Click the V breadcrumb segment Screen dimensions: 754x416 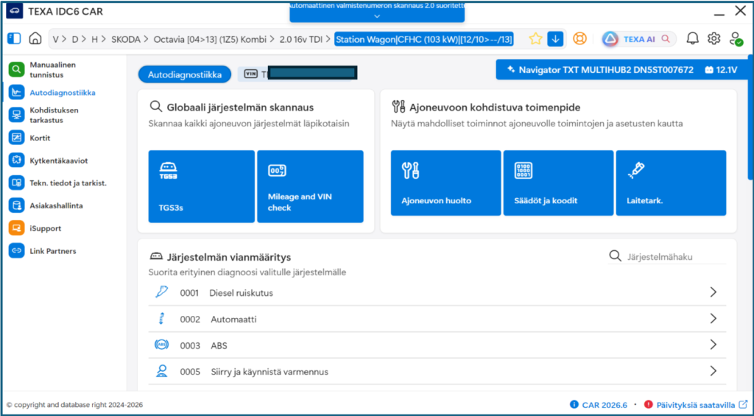(x=56, y=40)
